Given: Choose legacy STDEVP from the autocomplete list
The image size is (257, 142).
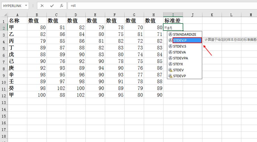Looking at the screenshot, I should [185, 76].
